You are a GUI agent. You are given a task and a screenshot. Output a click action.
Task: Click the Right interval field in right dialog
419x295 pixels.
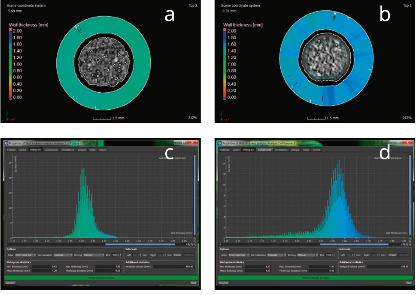(x=375, y=255)
